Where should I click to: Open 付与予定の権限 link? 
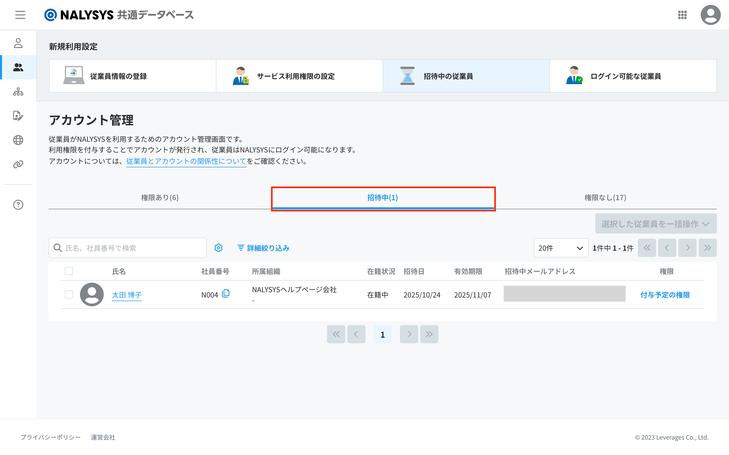click(x=665, y=295)
